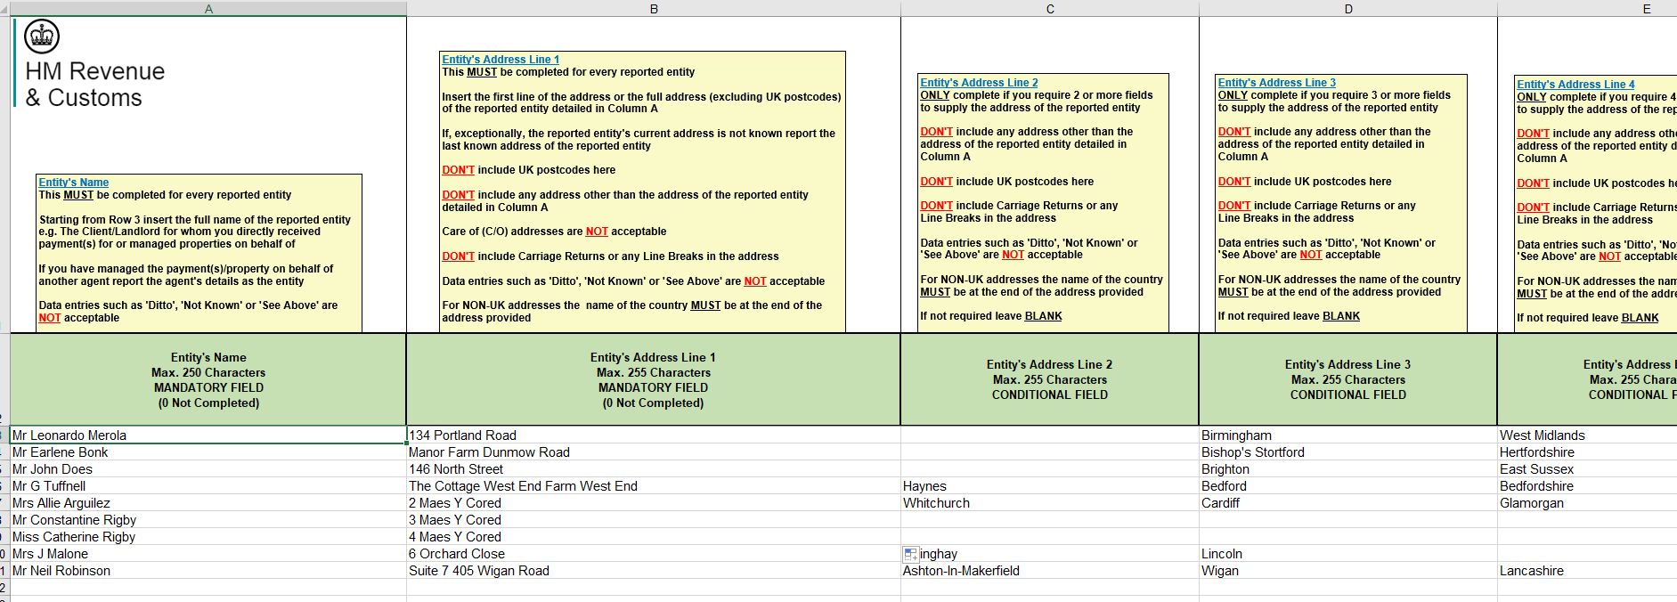Select cell 'Mr G Tuffnell'
The image size is (1677, 602).
[208, 486]
